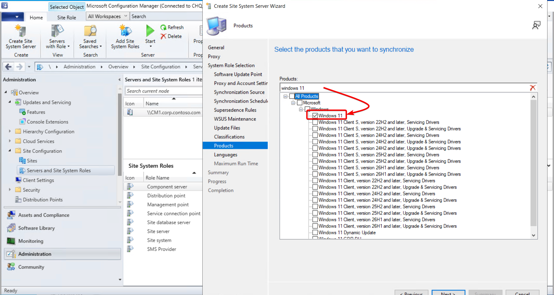Image resolution: width=554 pixels, height=295 pixels.
Task: Click the Create Site System Server icon
Action: (20, 31)
